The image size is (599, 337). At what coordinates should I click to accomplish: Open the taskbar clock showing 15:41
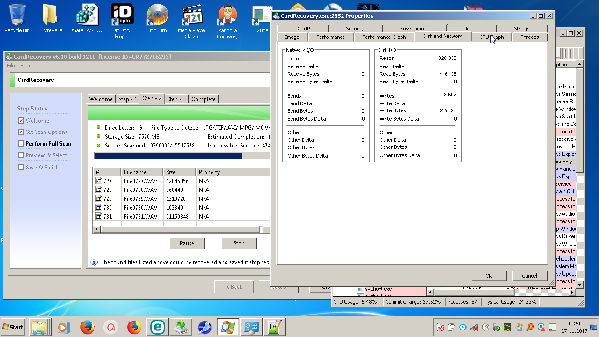pos(574,327)
